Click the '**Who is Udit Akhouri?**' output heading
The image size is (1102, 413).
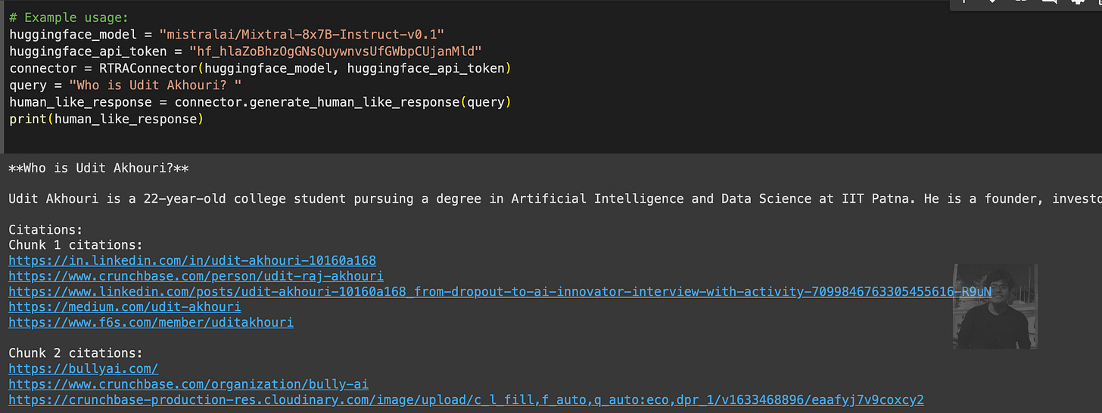point(98,168)
